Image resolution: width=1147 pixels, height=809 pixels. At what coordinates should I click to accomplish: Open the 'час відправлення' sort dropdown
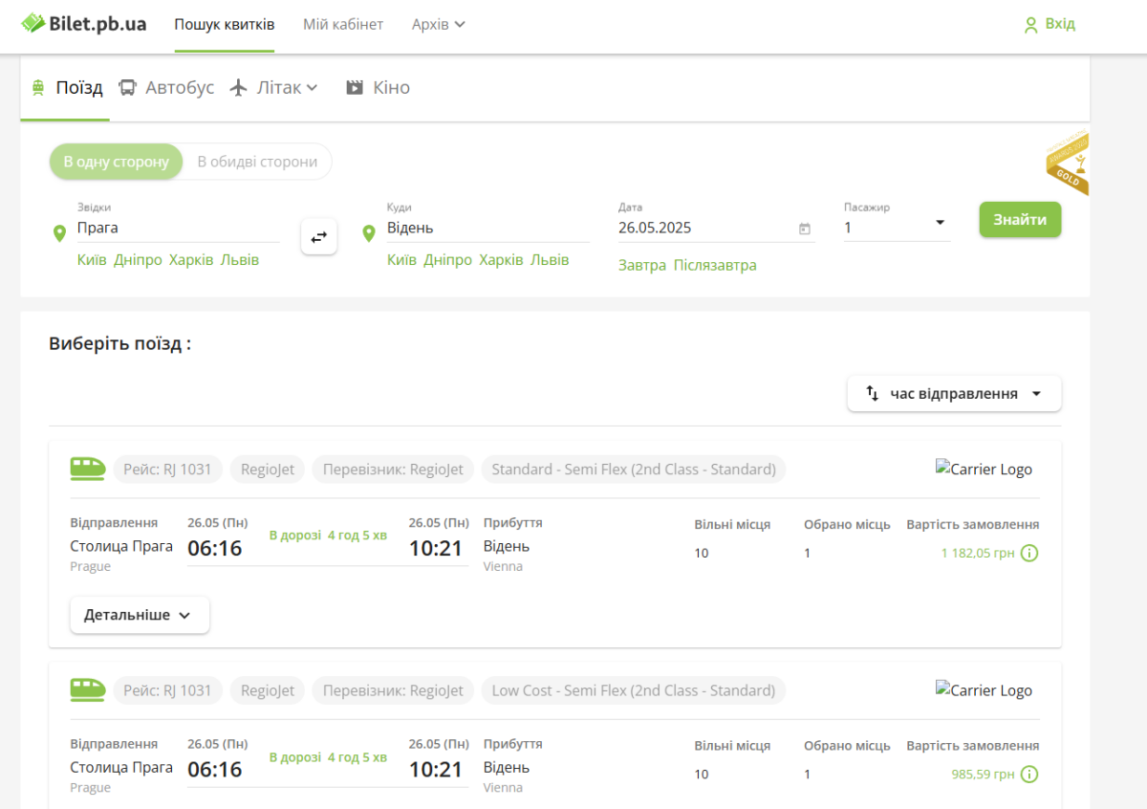pyautogui.click(x=954, y=393)
